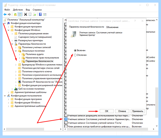Click the Forward arrow toolbar icon
This screenshot has width=161, height=138.
pos(9,14)
